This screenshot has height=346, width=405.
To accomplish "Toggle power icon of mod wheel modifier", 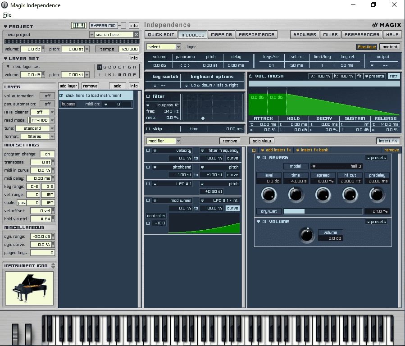I will coord(148,200).
